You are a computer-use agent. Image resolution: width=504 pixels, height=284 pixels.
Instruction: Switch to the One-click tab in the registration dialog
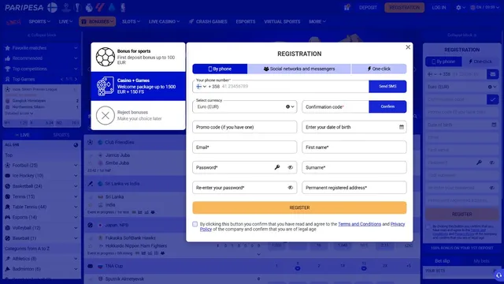(379, 69)
